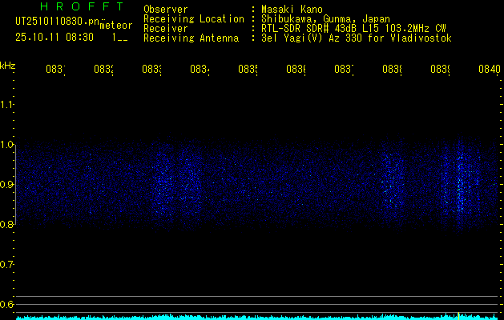
Task: Click the 1.1 kHz frequency axis label
Action: (x=6, y=104)
